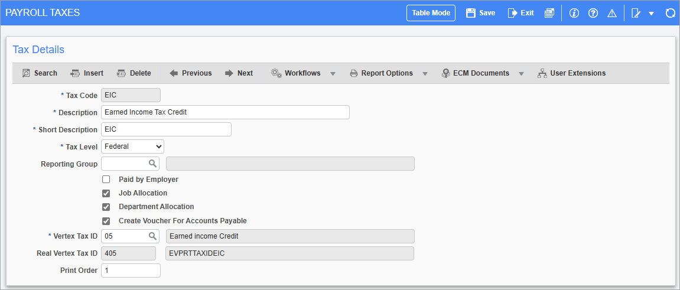Screen dimensions: 680x290
Task: Check the Paid by Employer checkbox
Action: pyautogui.click(x=106, y=180)
